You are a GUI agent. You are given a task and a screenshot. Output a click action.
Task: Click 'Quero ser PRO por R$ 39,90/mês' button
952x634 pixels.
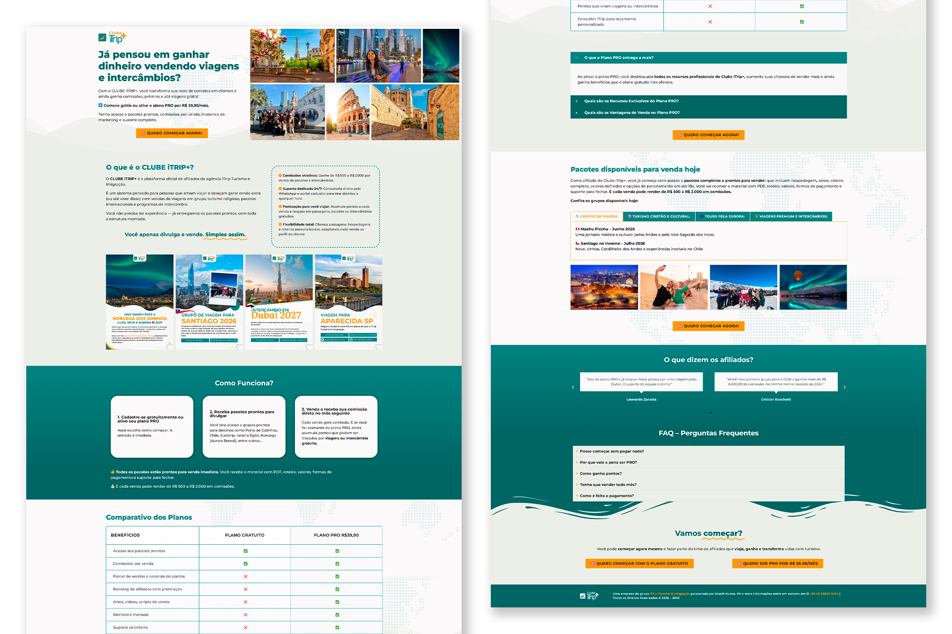[777, 563]
